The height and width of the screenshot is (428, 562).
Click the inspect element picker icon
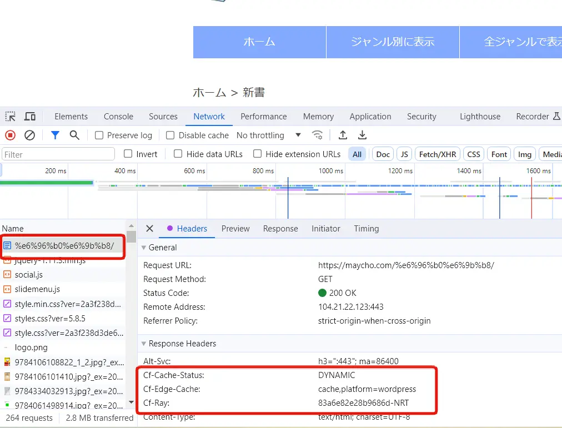click(x=11, y=117)
